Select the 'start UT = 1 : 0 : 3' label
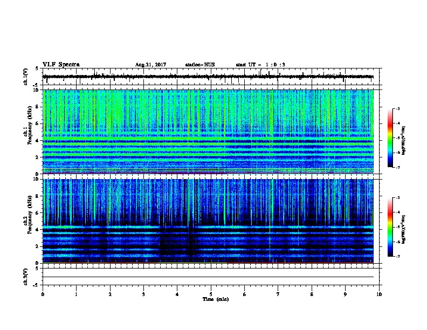The height and width of the screenshot is (330, 427). click(260, 65)
